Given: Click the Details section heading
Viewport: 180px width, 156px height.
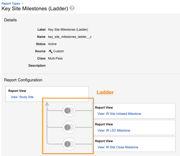Looking at the screenshot, I should tap(10, 20).
